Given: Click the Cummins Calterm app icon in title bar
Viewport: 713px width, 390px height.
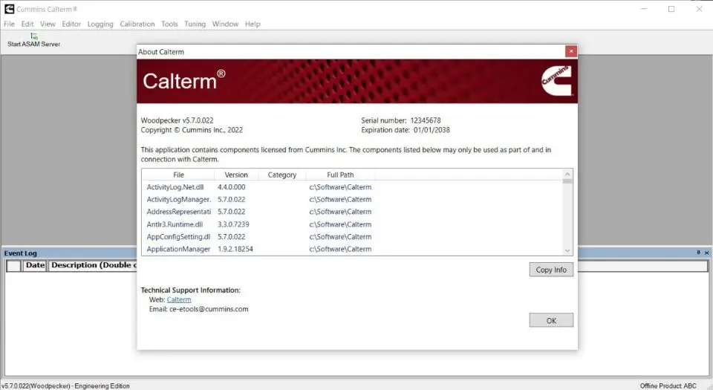Looking at the screenshot, I should [x=9, y=9].
